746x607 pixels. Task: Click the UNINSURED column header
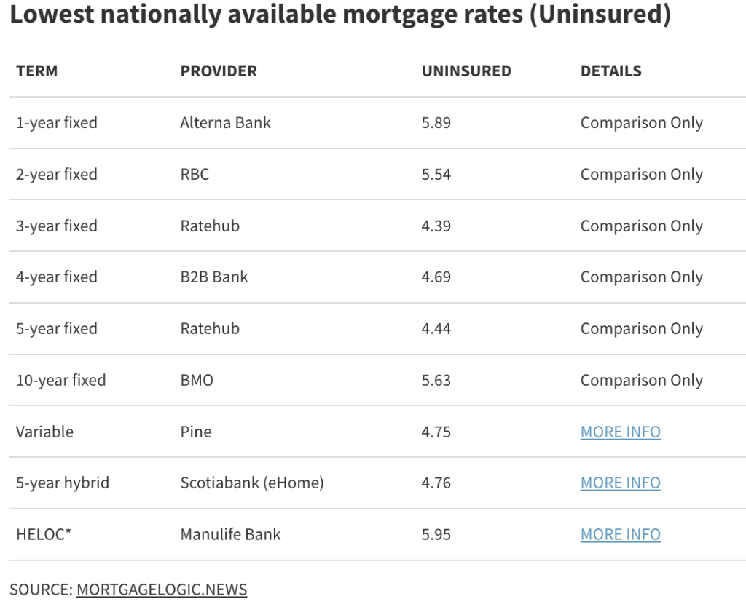pyautogui.click(x=466, y=71)
